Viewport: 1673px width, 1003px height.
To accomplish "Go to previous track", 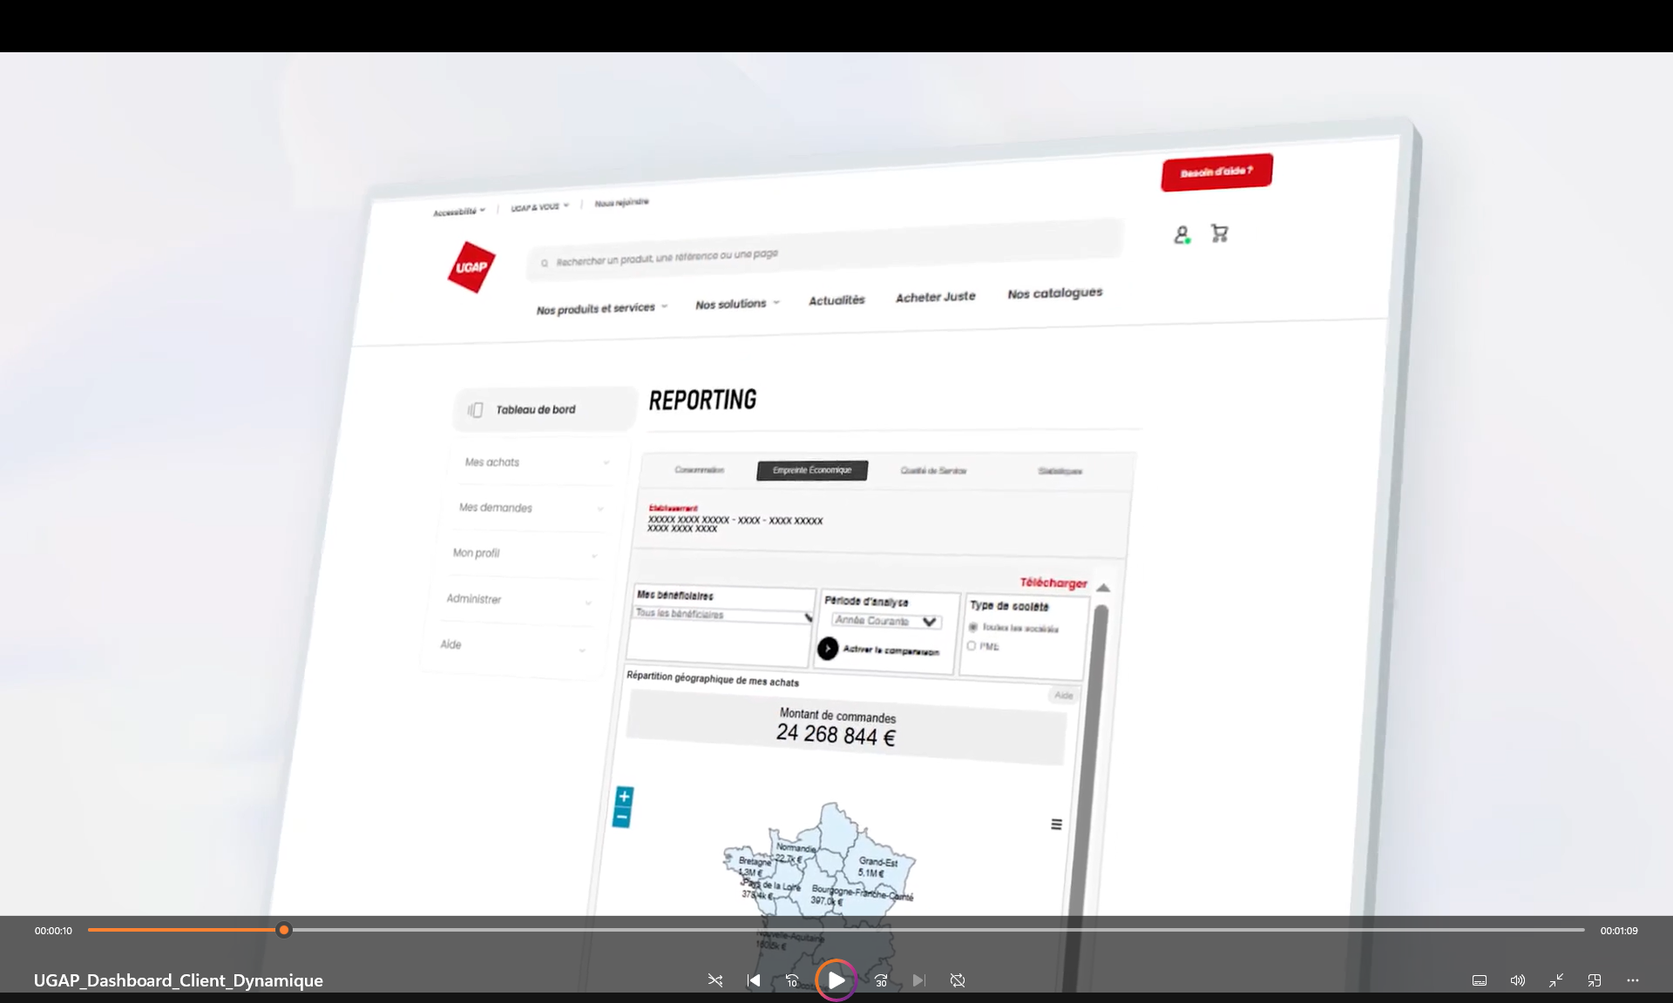I will pos(754,980).
